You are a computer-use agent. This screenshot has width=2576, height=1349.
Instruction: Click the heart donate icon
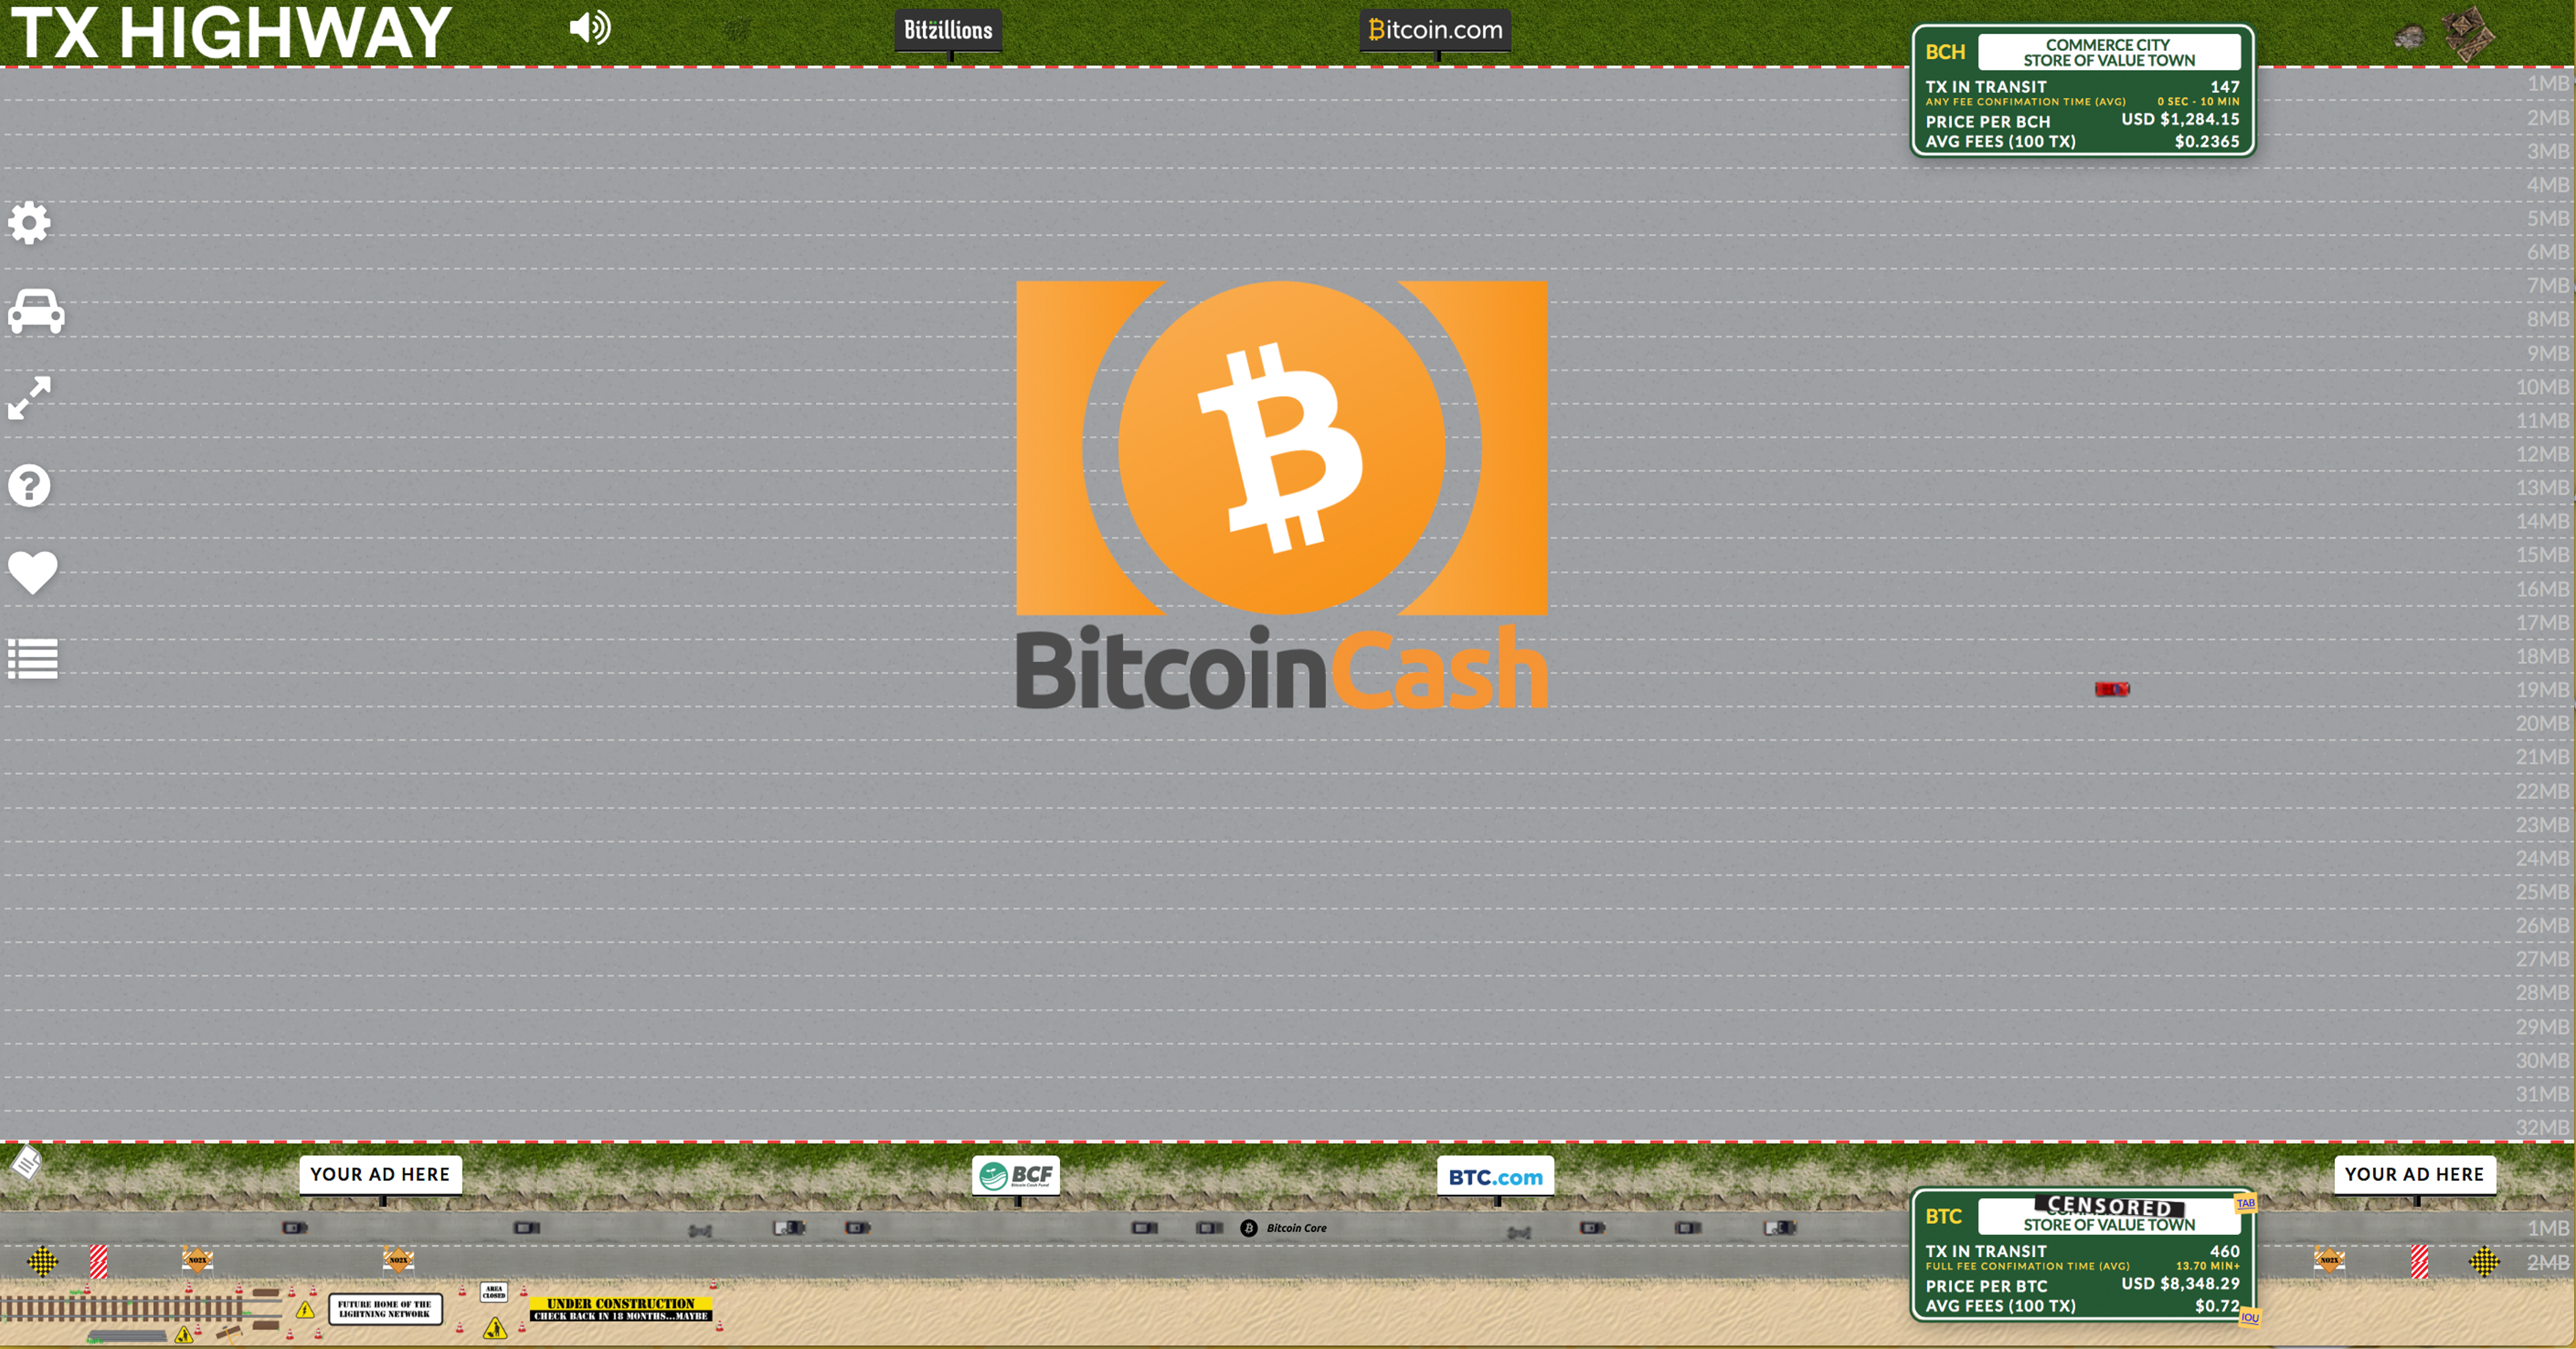tap(32, 572)
